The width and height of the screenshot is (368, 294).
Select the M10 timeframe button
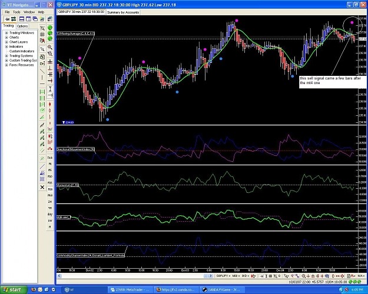pos(50,176)
